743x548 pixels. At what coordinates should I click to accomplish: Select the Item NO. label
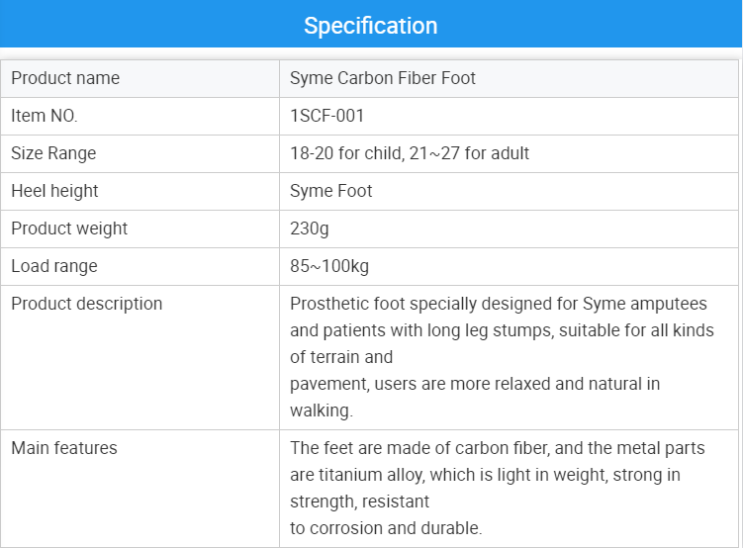[45, 116]
